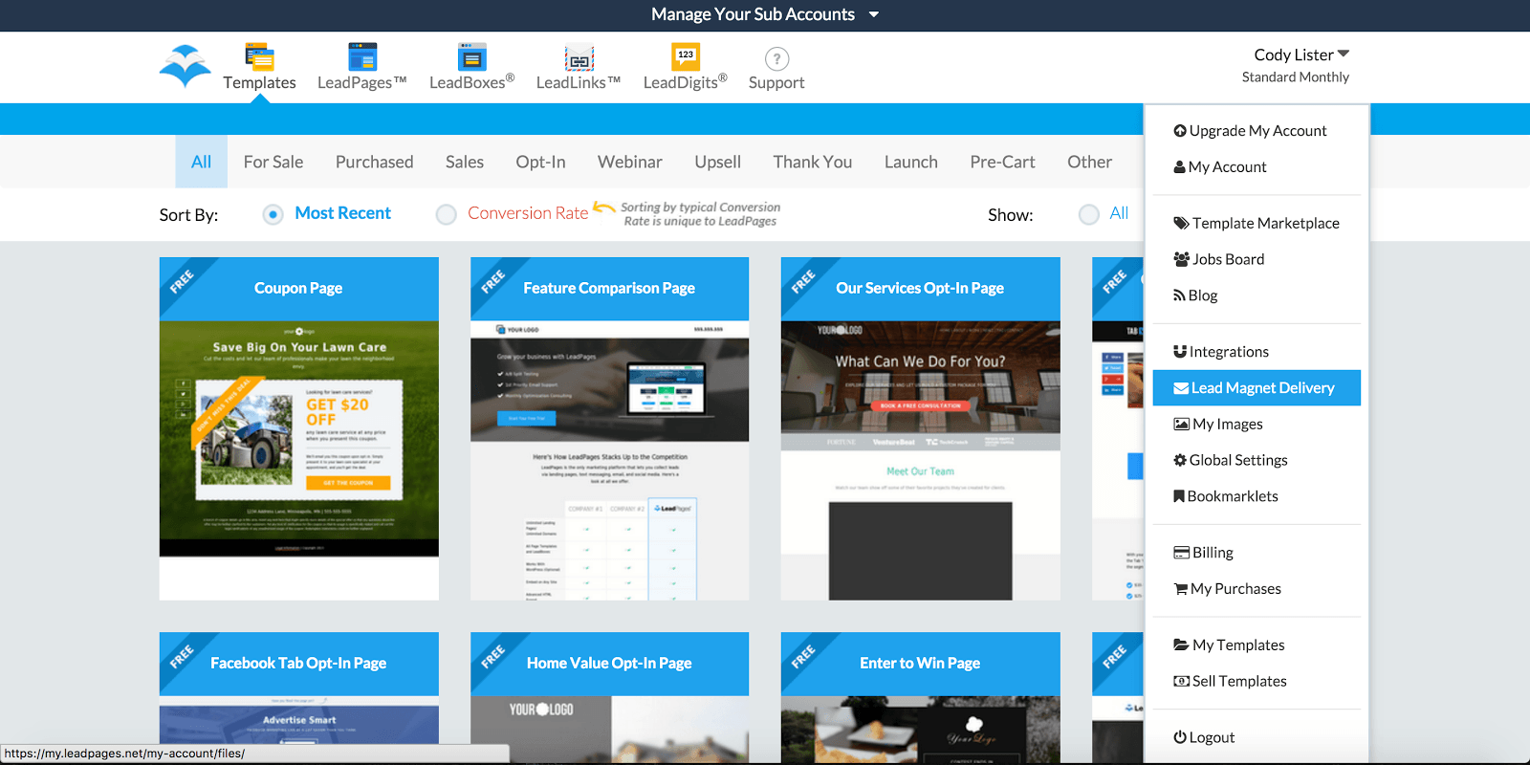This screenshot has width=1530, height=765.
Task: Click the Integrations magnet icon
Action: (x=1180, y=352)
